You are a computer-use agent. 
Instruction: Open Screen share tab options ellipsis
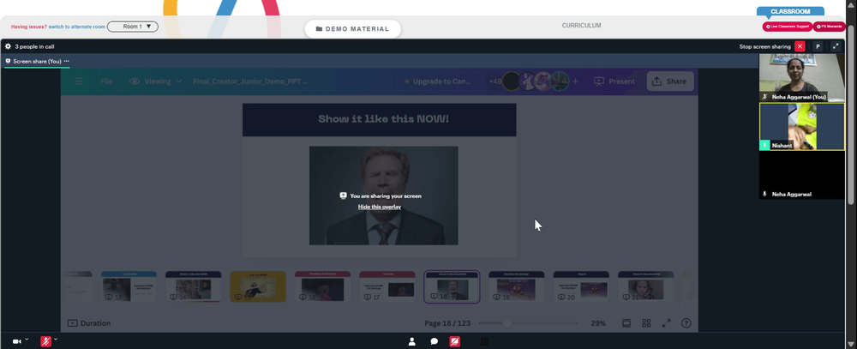[x=67, y=61]
